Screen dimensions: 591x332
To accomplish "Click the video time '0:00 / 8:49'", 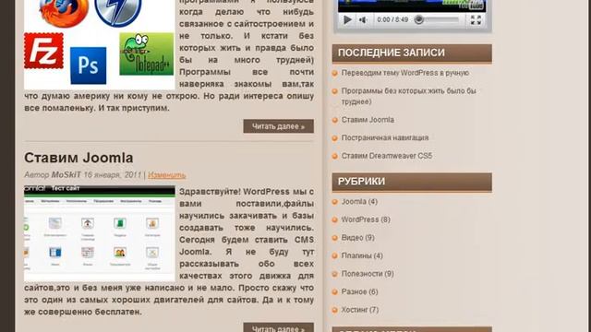I will pyautogui.click(x=392, y=19).
